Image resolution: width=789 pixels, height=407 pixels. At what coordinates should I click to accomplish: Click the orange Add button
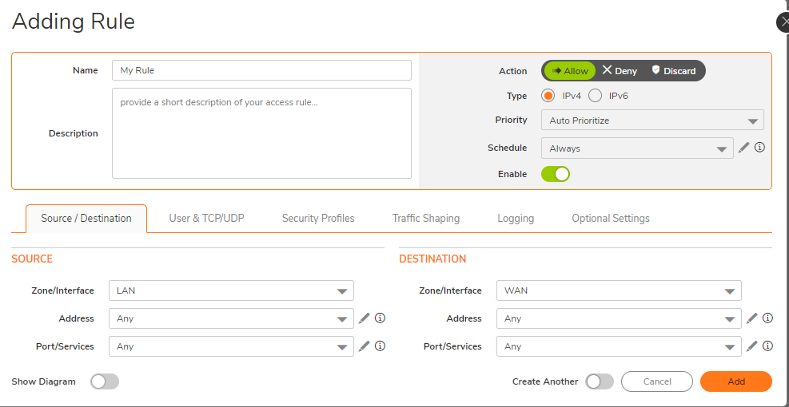(x=735, y=381)
